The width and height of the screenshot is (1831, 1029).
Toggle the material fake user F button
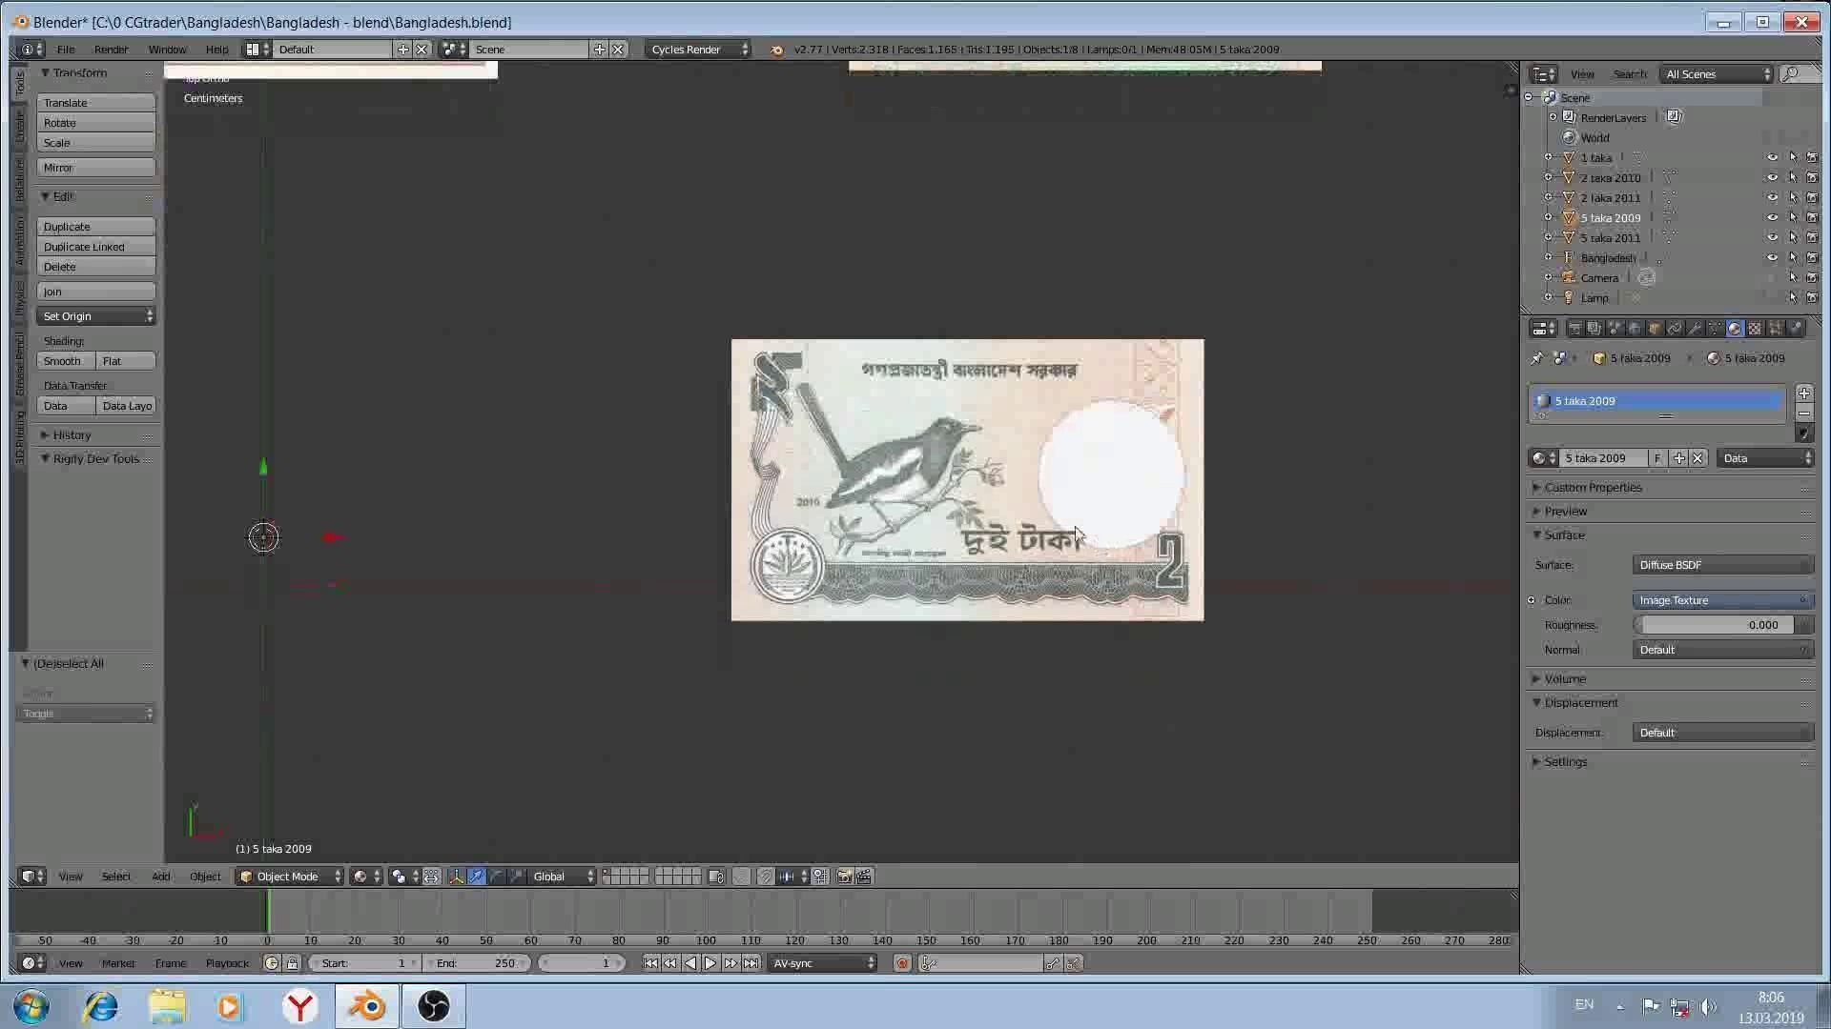coord(1657,458)
